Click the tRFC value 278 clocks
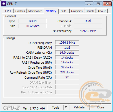 click(x=67, y=72)
